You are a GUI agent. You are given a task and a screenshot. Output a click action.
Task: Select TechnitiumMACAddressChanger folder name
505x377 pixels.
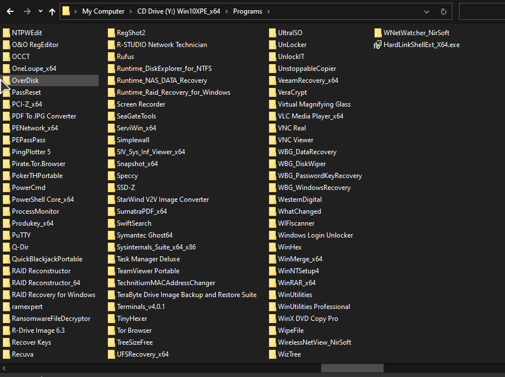tap(166, 283)
